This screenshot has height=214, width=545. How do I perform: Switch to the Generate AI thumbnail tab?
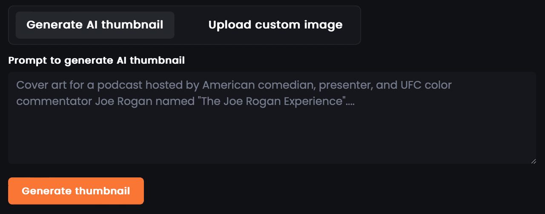(x=95, y=25)
